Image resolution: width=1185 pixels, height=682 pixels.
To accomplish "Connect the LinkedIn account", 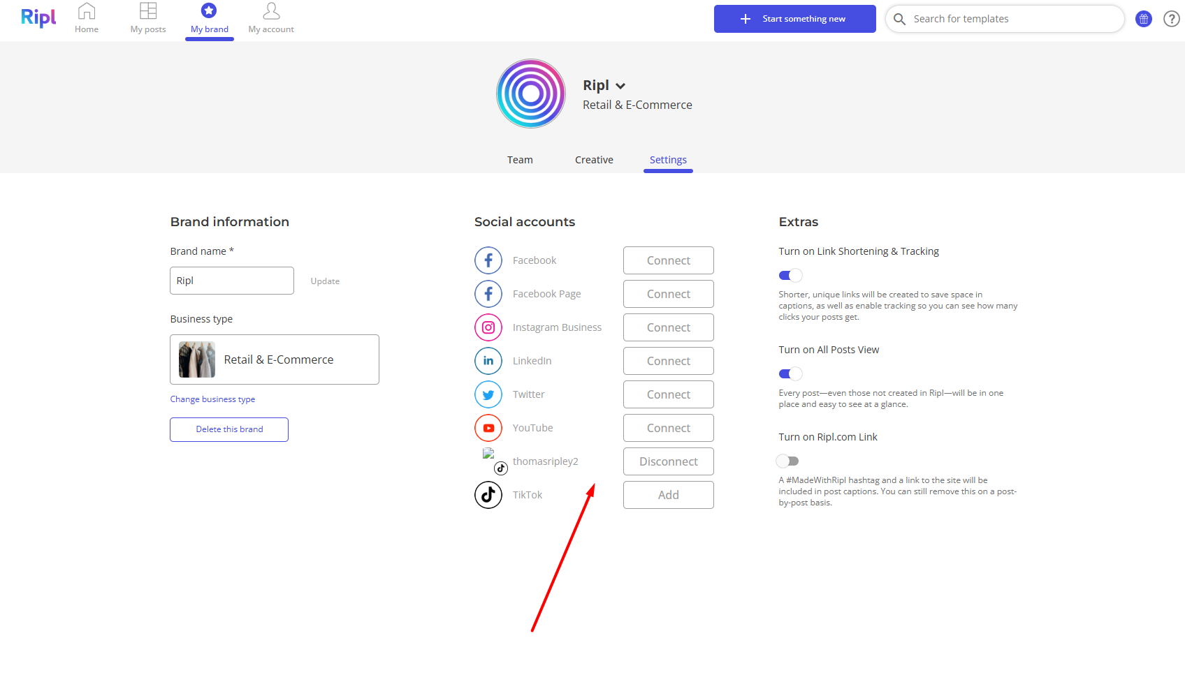I will [x=669, y=361].
